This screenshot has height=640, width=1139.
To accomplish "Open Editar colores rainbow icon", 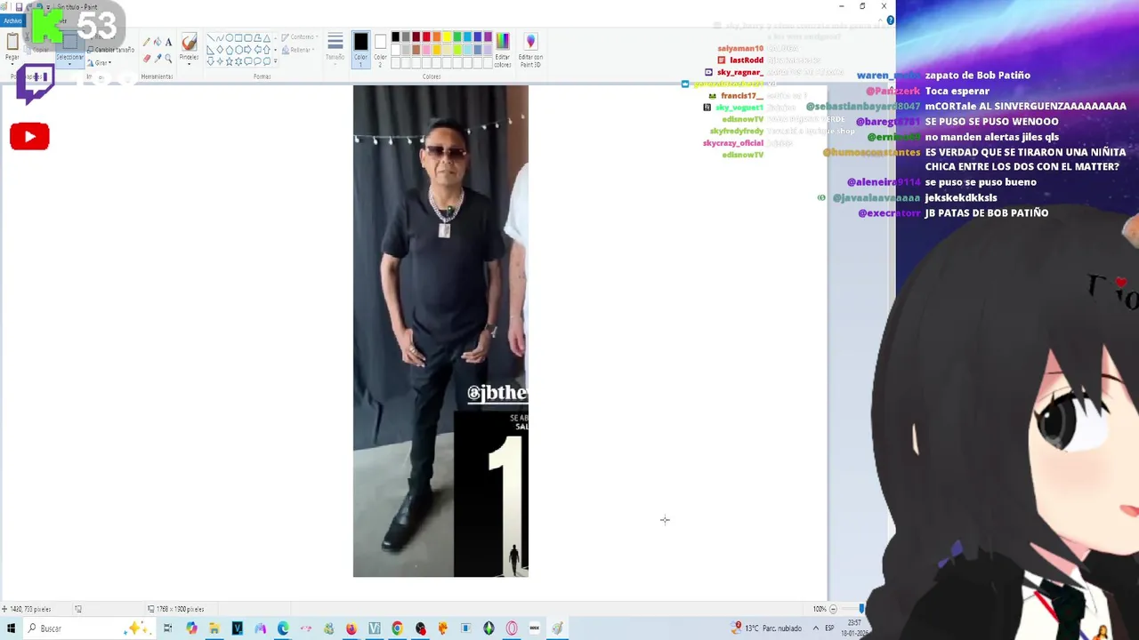I will pyautogui.click(x=502, y=41).
